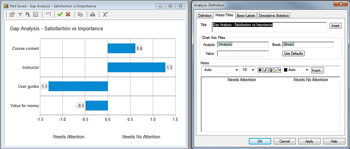This screenshot has height=149, width=350.
Task: Click the 0.6 data label
Action: tap(139, 48)
